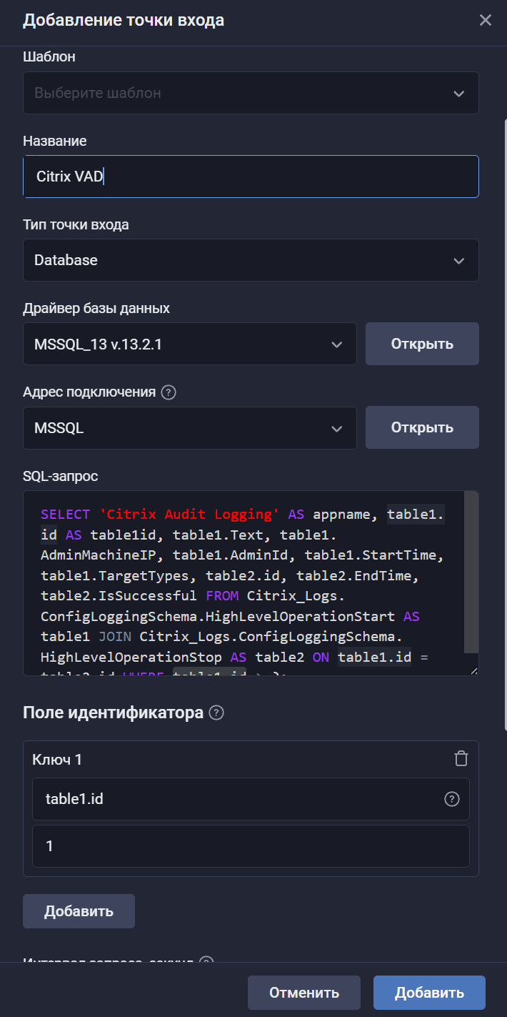Grab the SQL editor resize handle

[x=473, y=670]
